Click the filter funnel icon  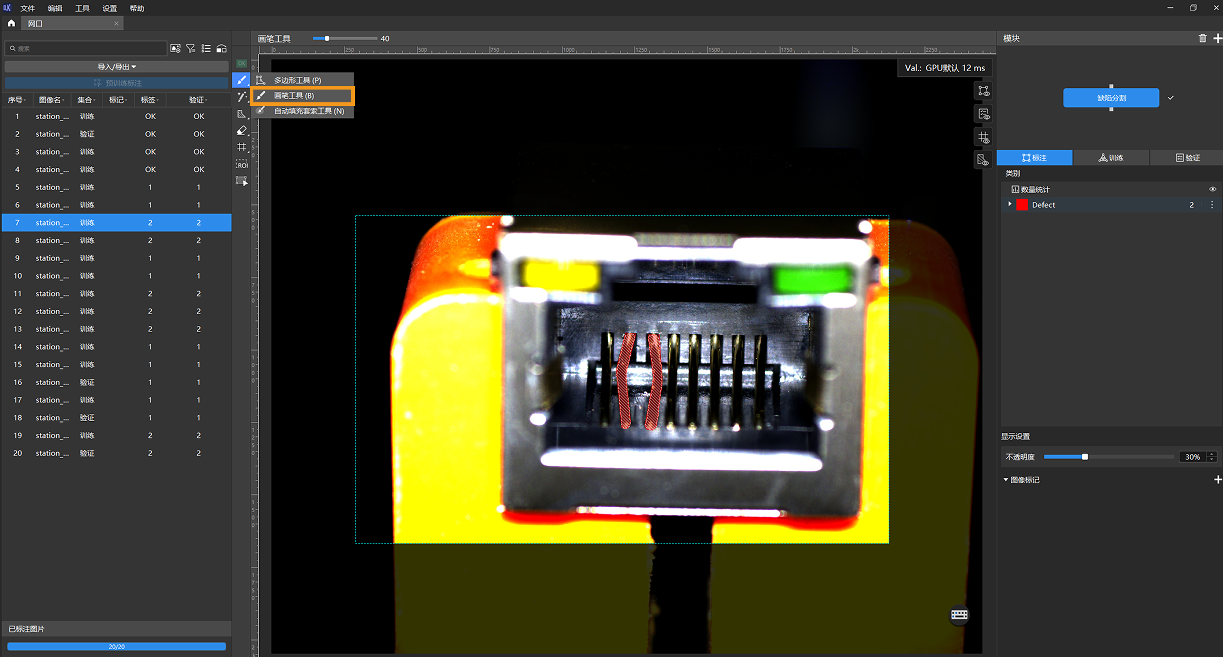tap(191, 48)
